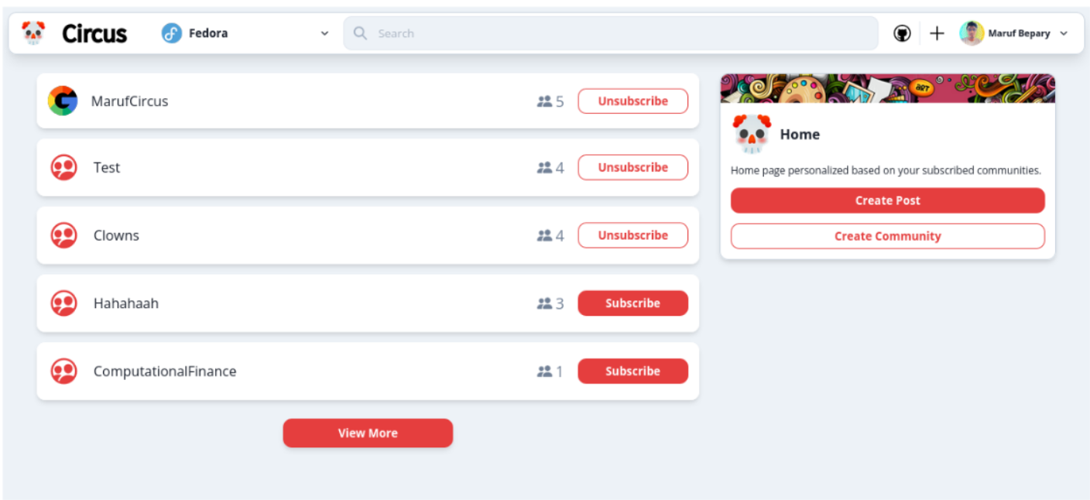Click the plus icon to create

pos(937,33)
